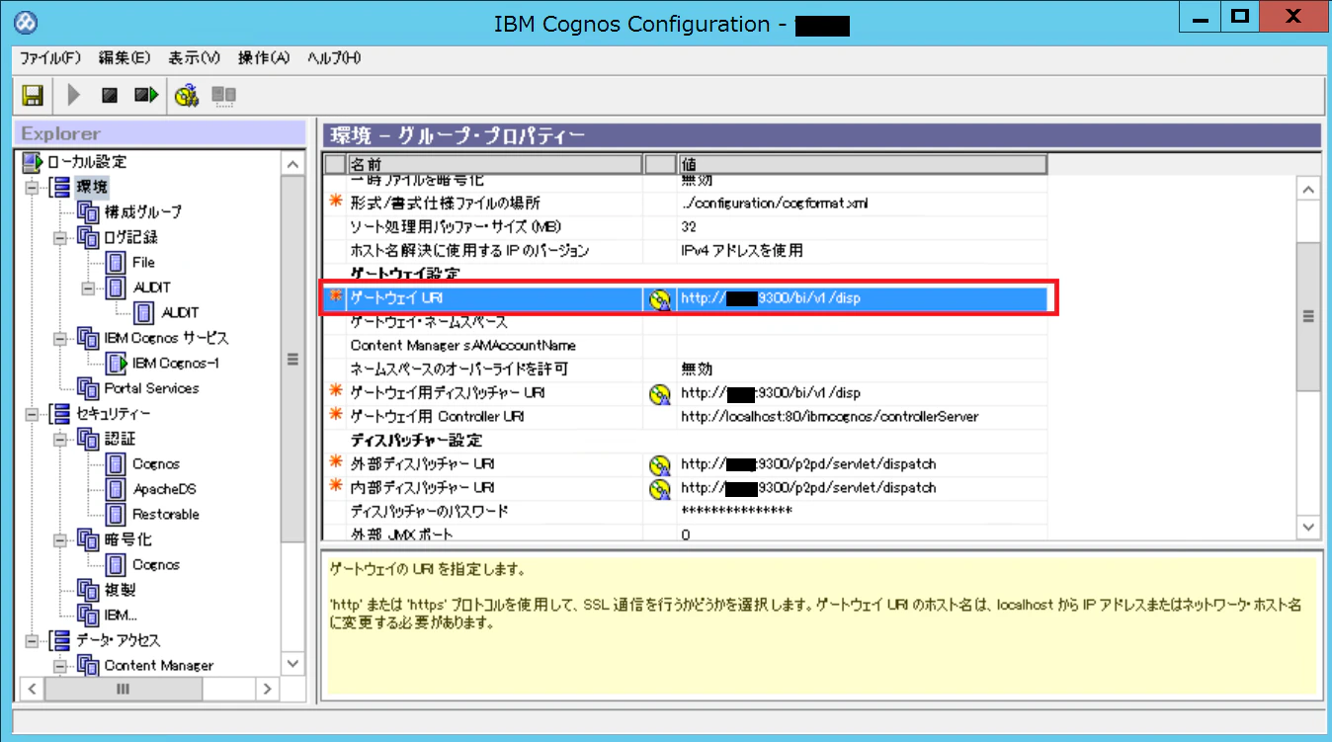
Task: Click the Explorer vertical scrollbar down arrow
Action: click(292, 663)
